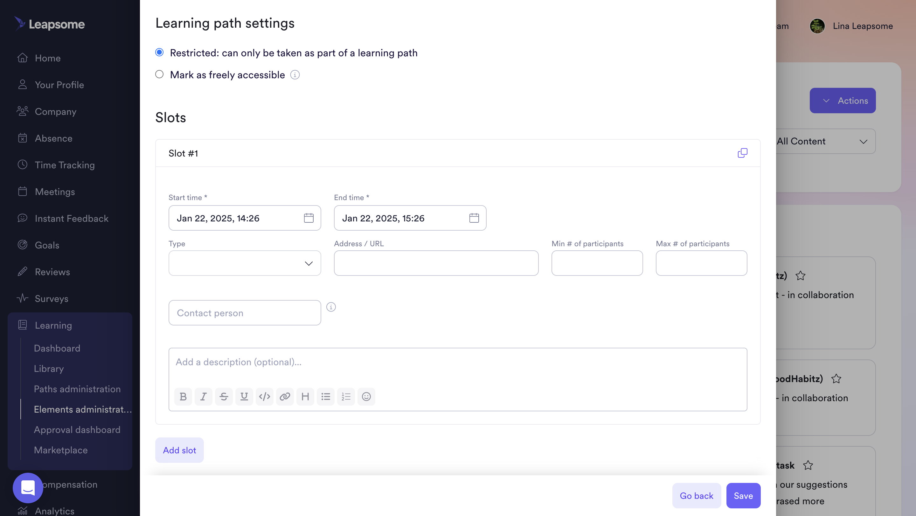This screenshot has height=516, width=916.
Task: Open Absence section
Action: coord(53,138)
